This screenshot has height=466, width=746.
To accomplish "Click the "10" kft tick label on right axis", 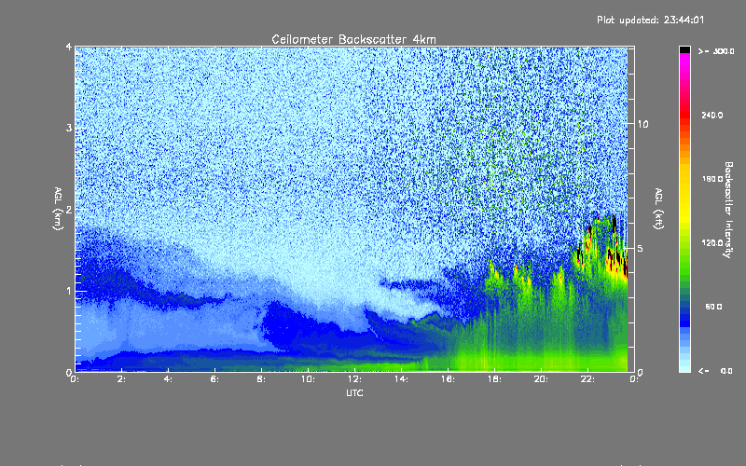I will click(642, 124).
